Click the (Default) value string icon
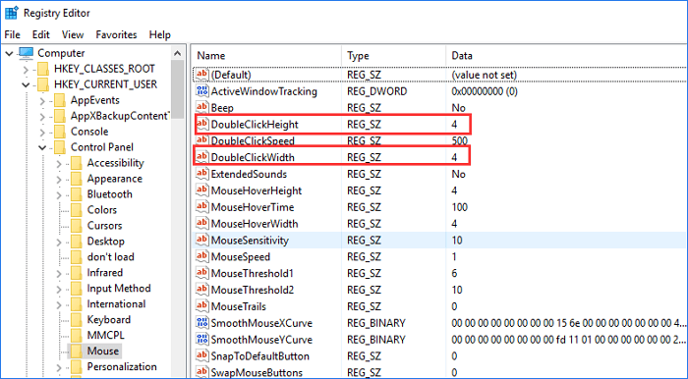Viewport: 688px width, 379px height. 201,75
